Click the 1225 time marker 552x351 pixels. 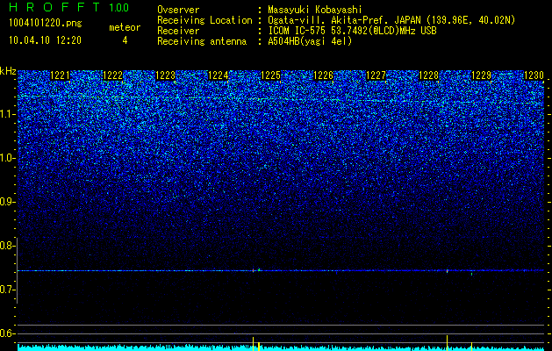coord(270,75)
